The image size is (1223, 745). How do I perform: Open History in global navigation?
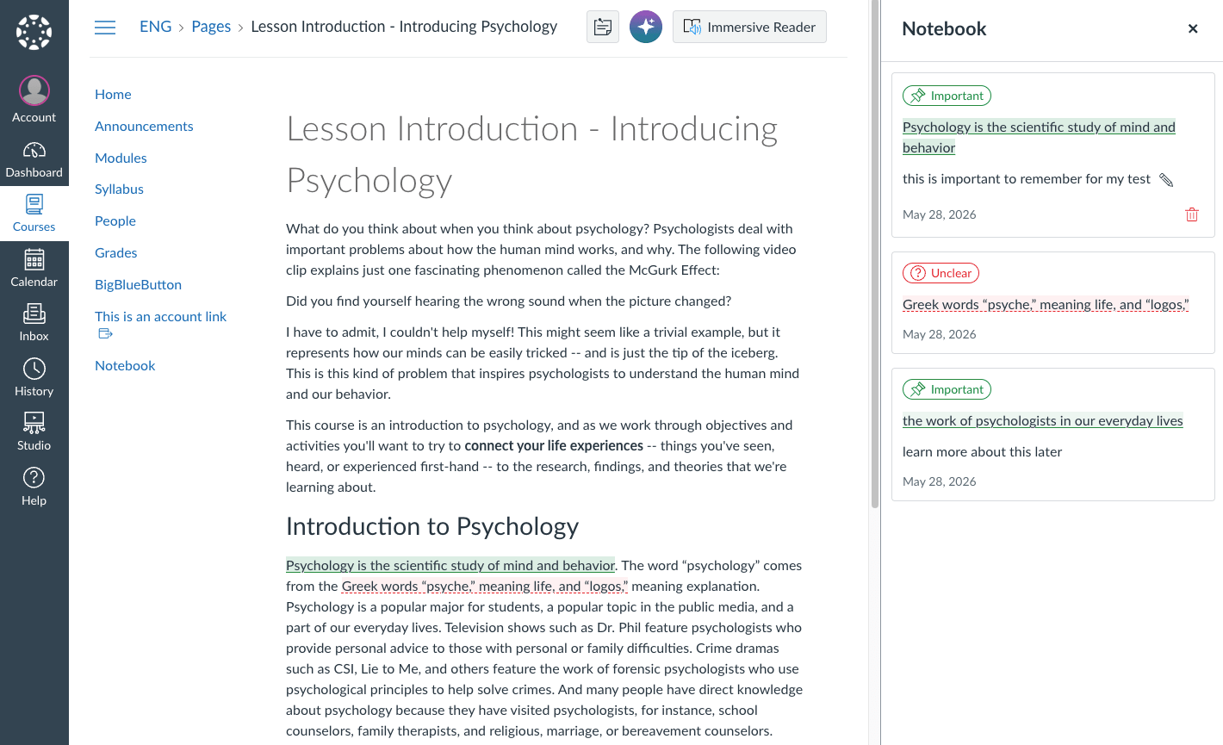pos(34,378)
